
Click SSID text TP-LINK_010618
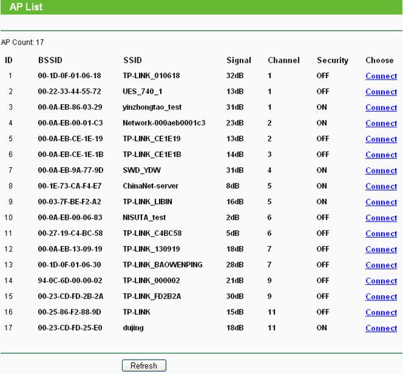[151, 76]
